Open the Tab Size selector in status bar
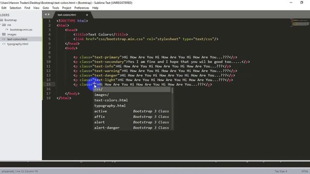 click(x=280, y=171)
